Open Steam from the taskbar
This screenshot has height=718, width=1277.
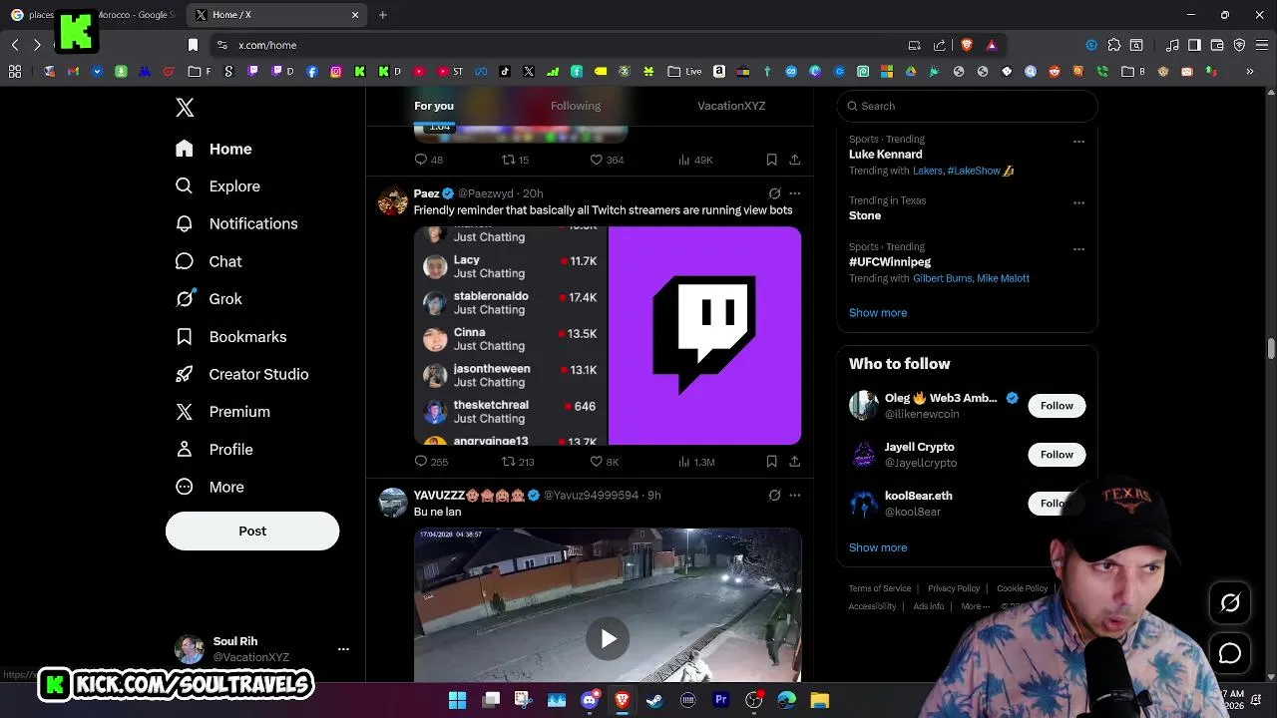[654, 700]
